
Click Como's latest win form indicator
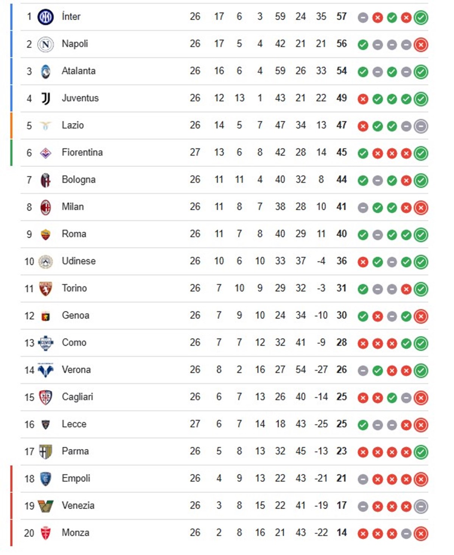click(421, 343)
